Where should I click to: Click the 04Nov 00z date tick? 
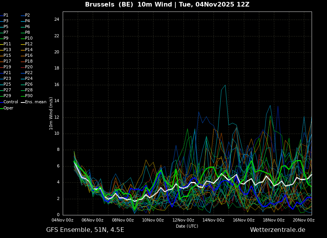pyautogui.click(x=63, y=220)
